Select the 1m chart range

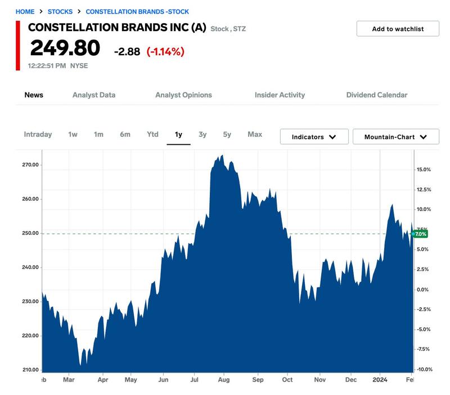(x=98, y=134)
